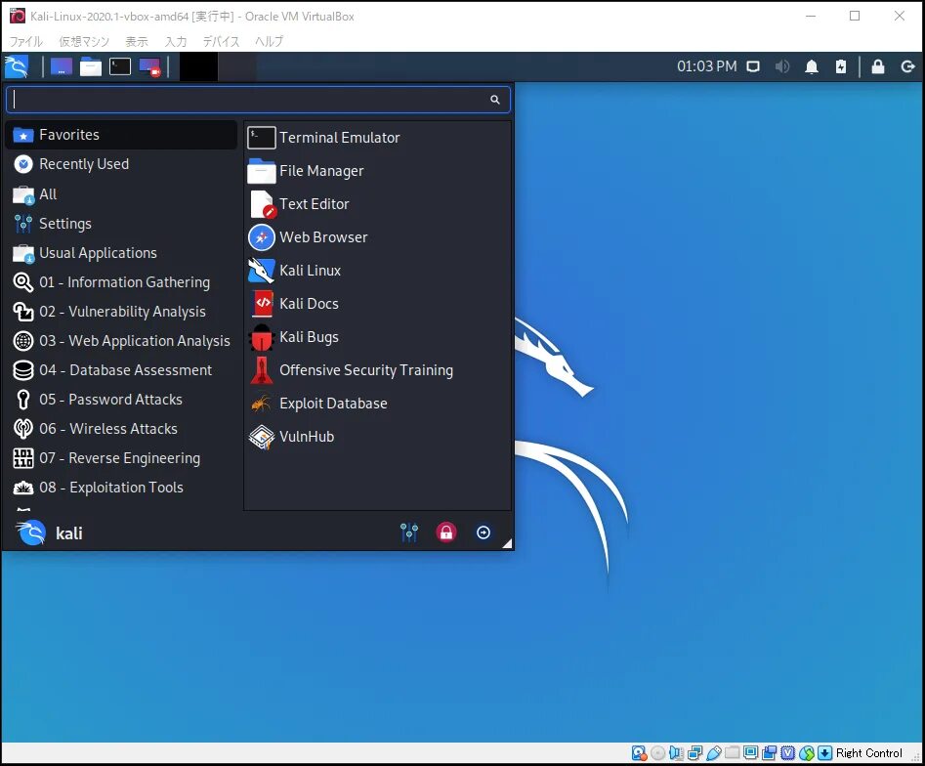
Task: Open VirtualBox 入力 menu
Action: tap(175, 41)
